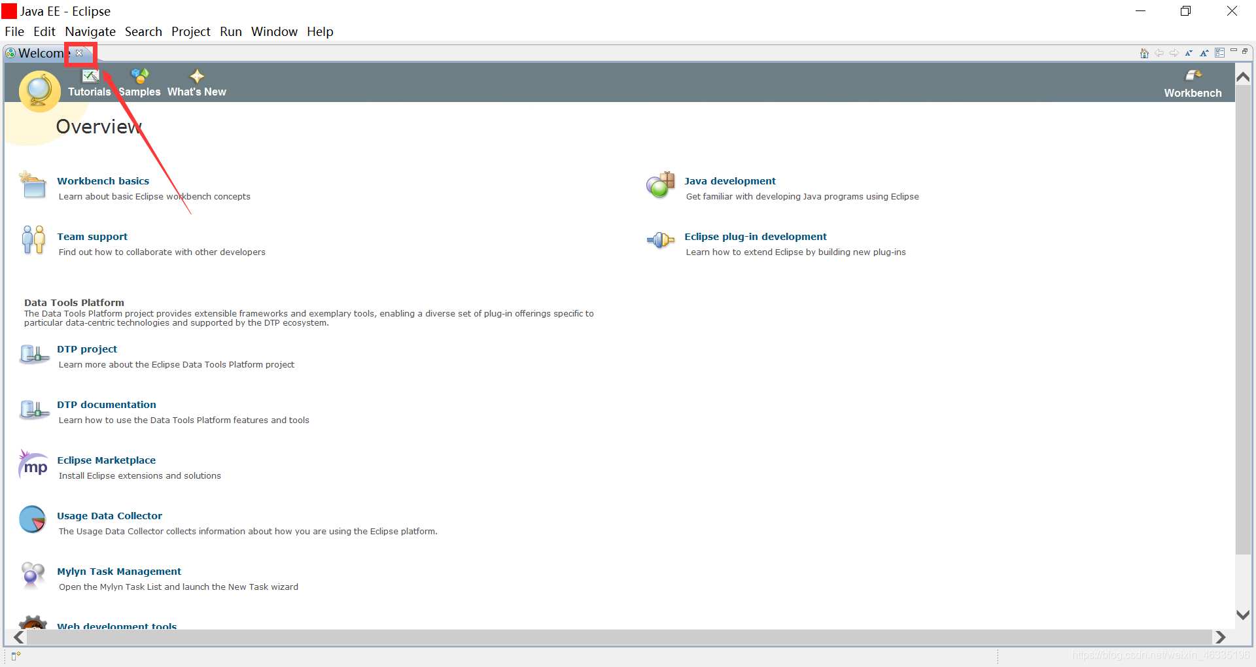Click the Samples label
Screen dimensions: 1256x667
139,92
